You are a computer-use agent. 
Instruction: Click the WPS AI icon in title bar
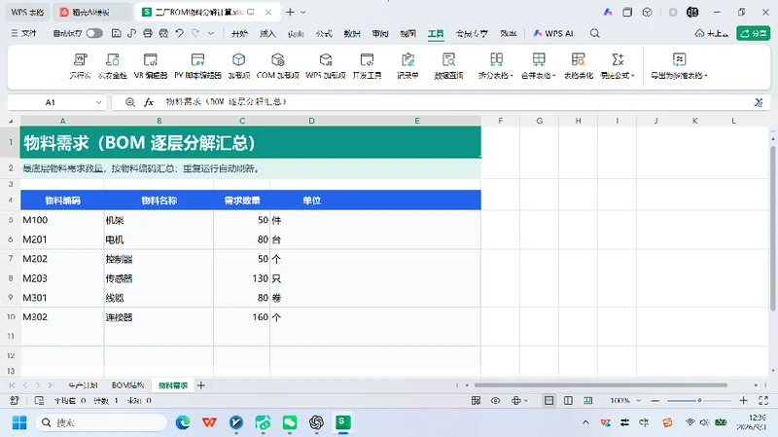pyautogui.click(x=608, y=12)
